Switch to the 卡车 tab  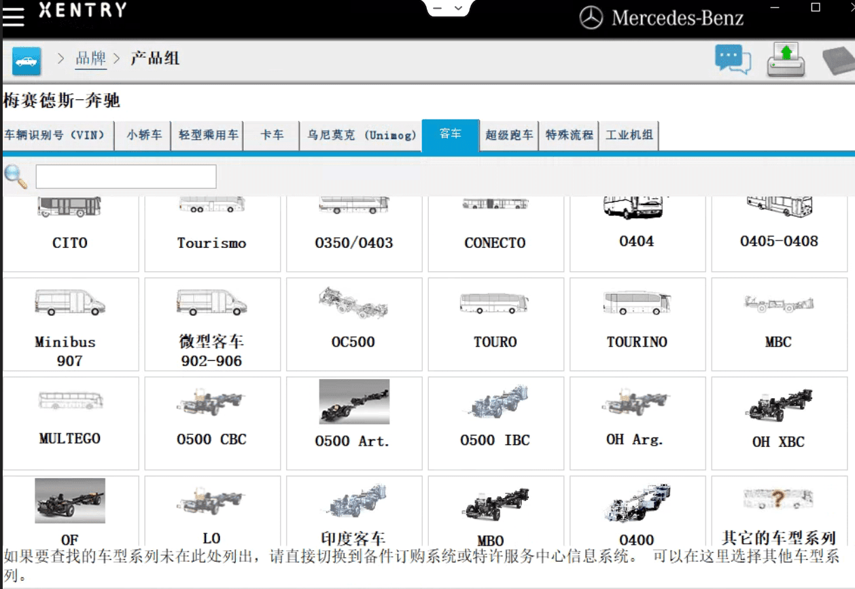point(271,135)
